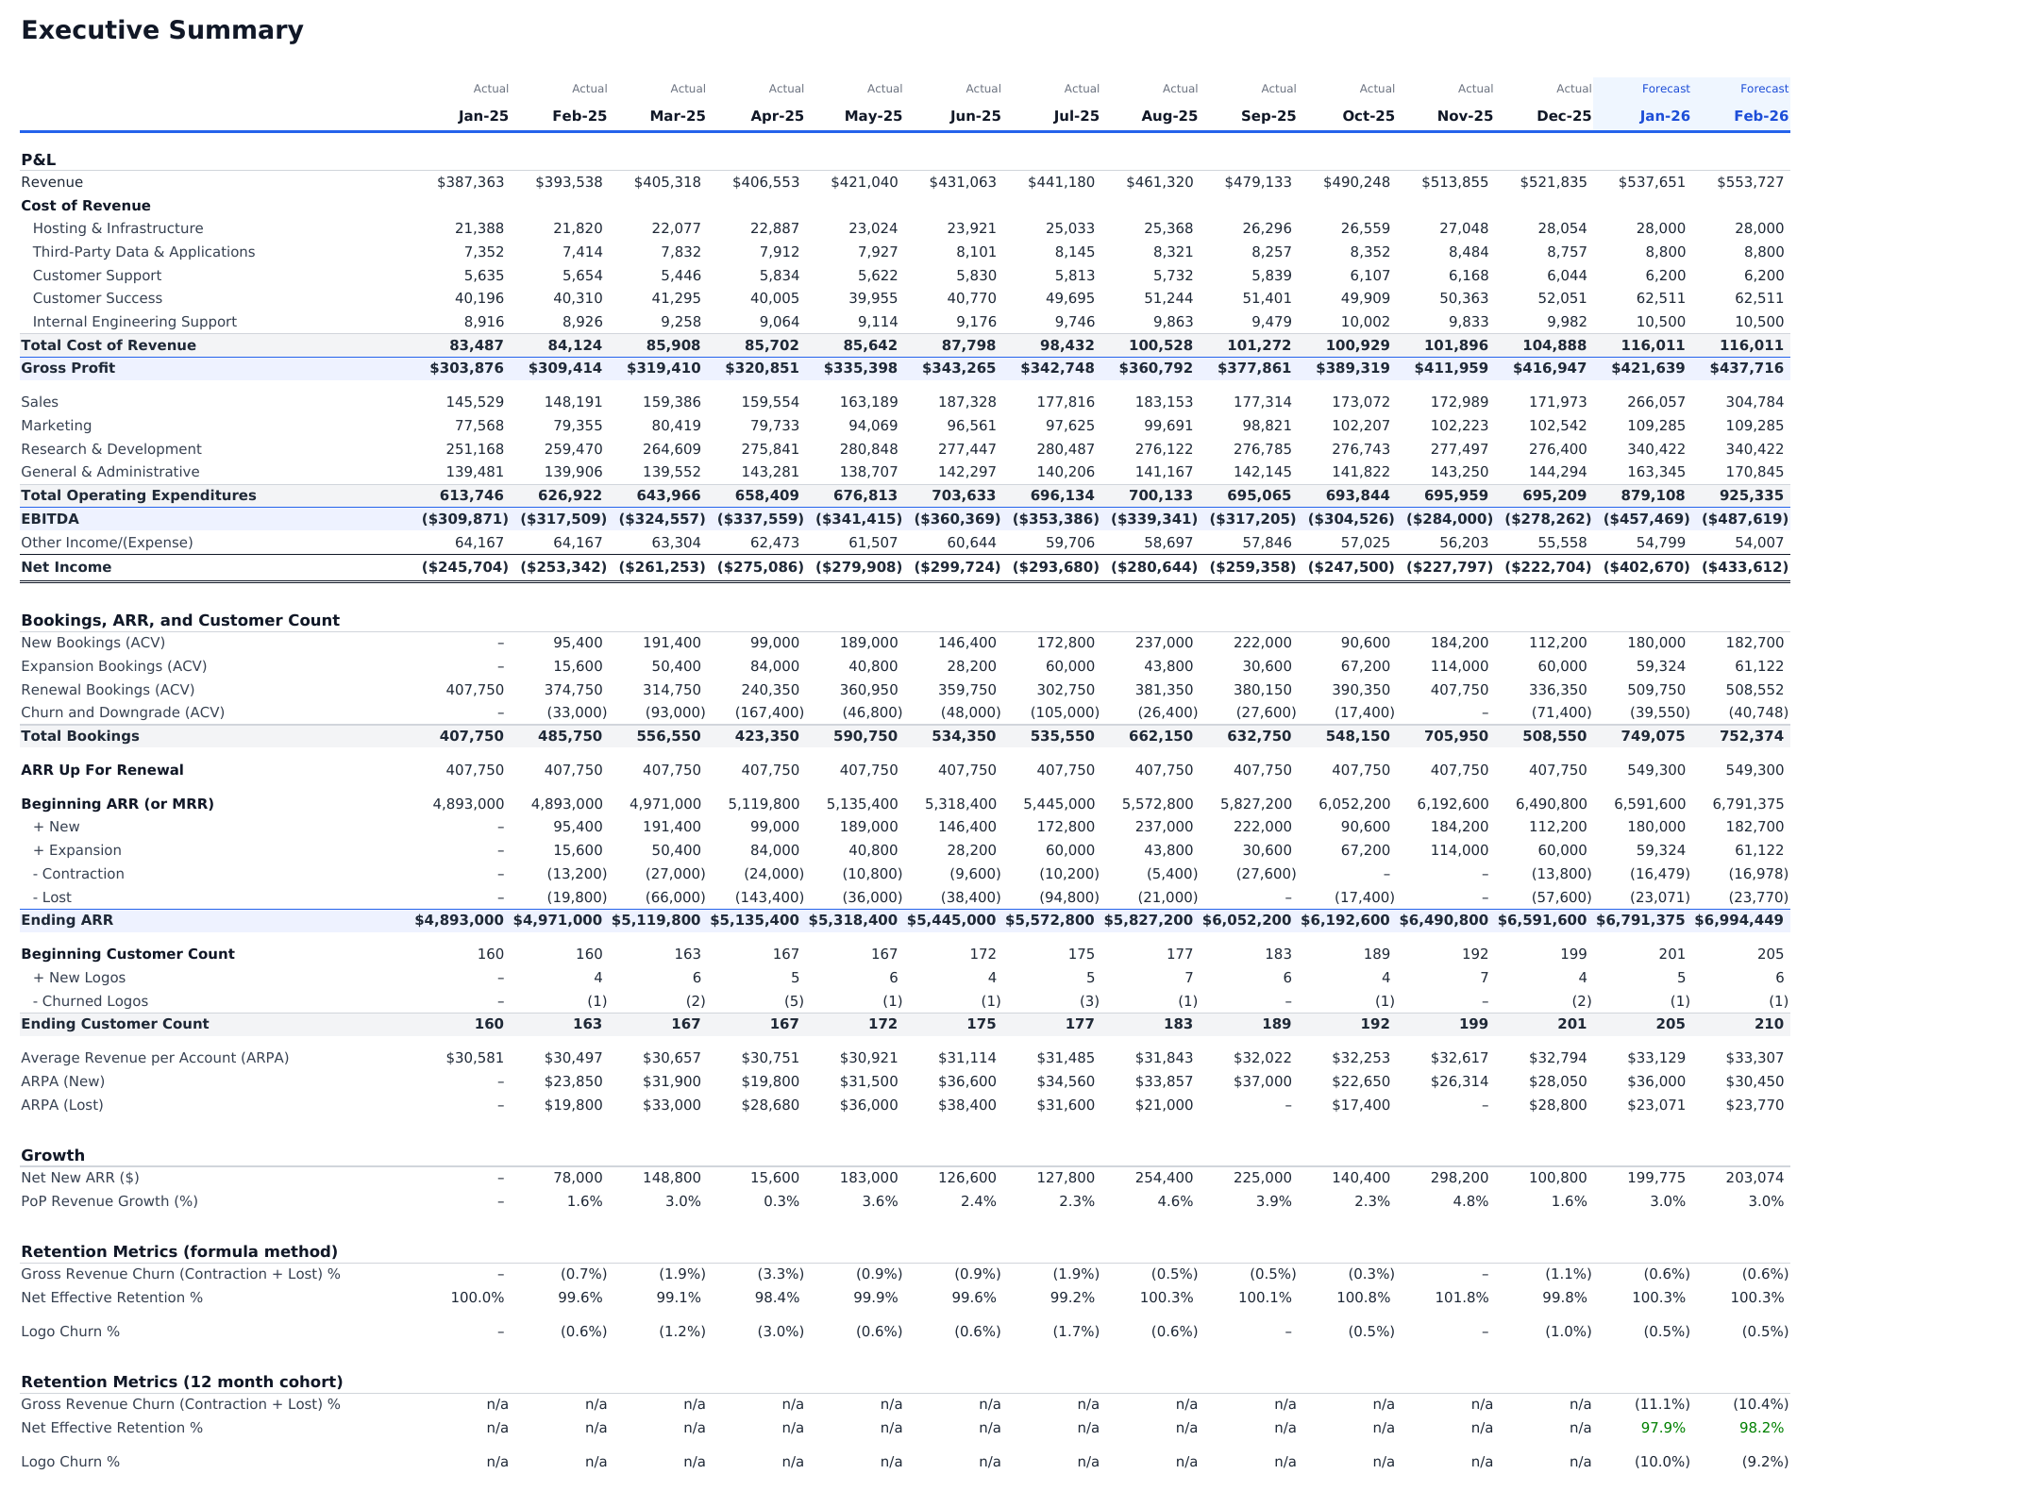
Task: Select Jan-26 cohort Logo Churn (10.0%)
Action: (1662, 1462)
